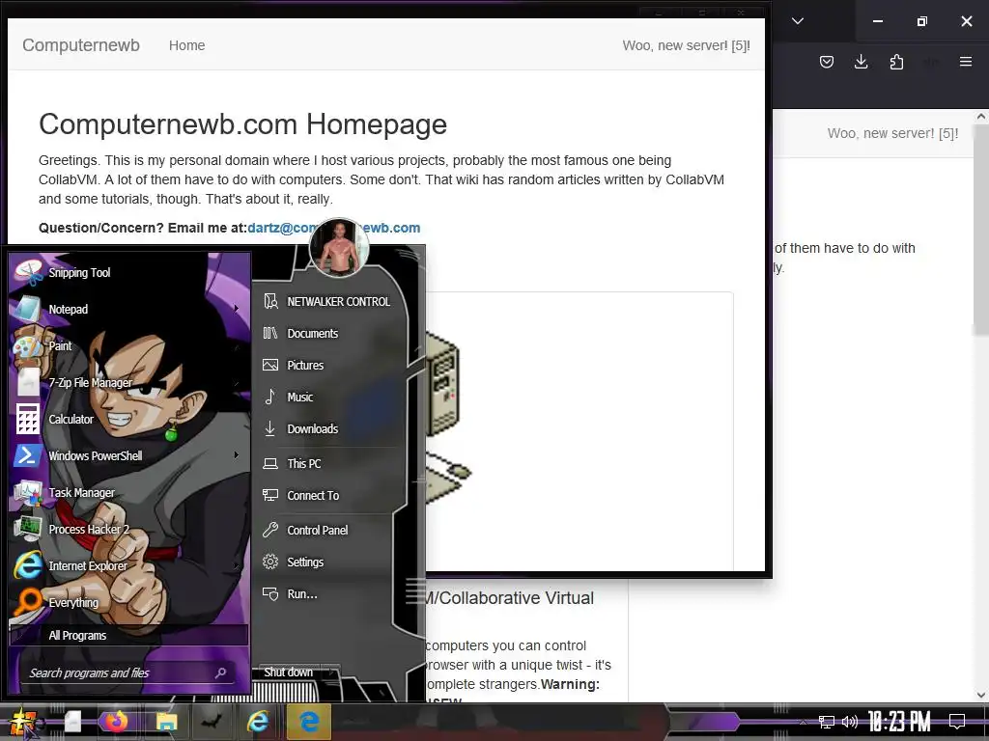Open Firefox from the taskbar
Screen dimensions: 989x741
[117, 722]
